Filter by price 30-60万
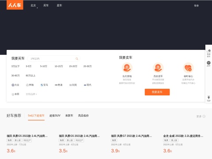The width and height of the screenshot is (212, 159). pyautogui.click(x=15, y=76)
